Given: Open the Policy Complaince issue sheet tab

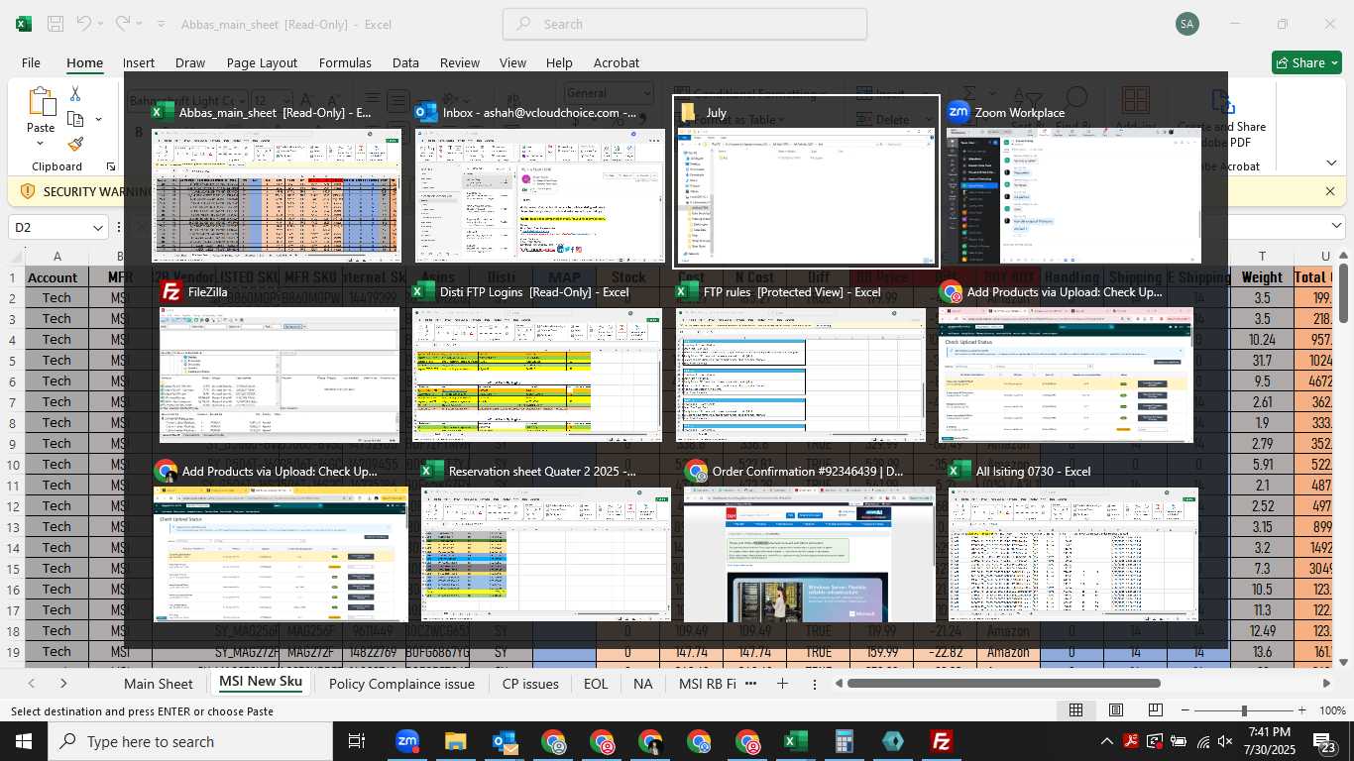Looking at the screenshot, I should click(x=401, y=684).
